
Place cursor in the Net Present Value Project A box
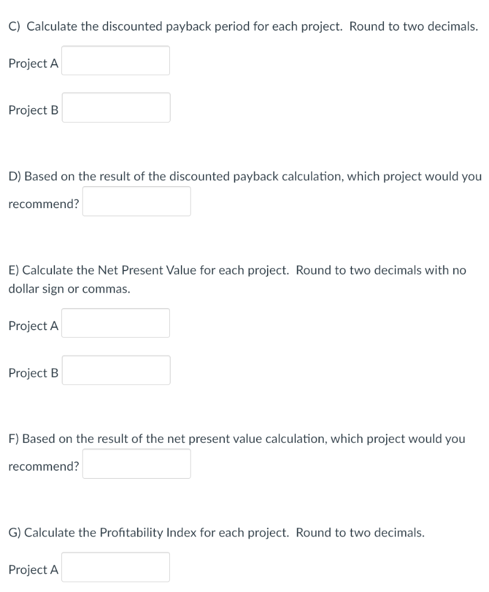coord(115,323)
